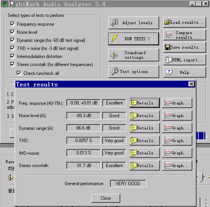Open Test options dialog
Screen dimensions: 210x207
(134, 71)
